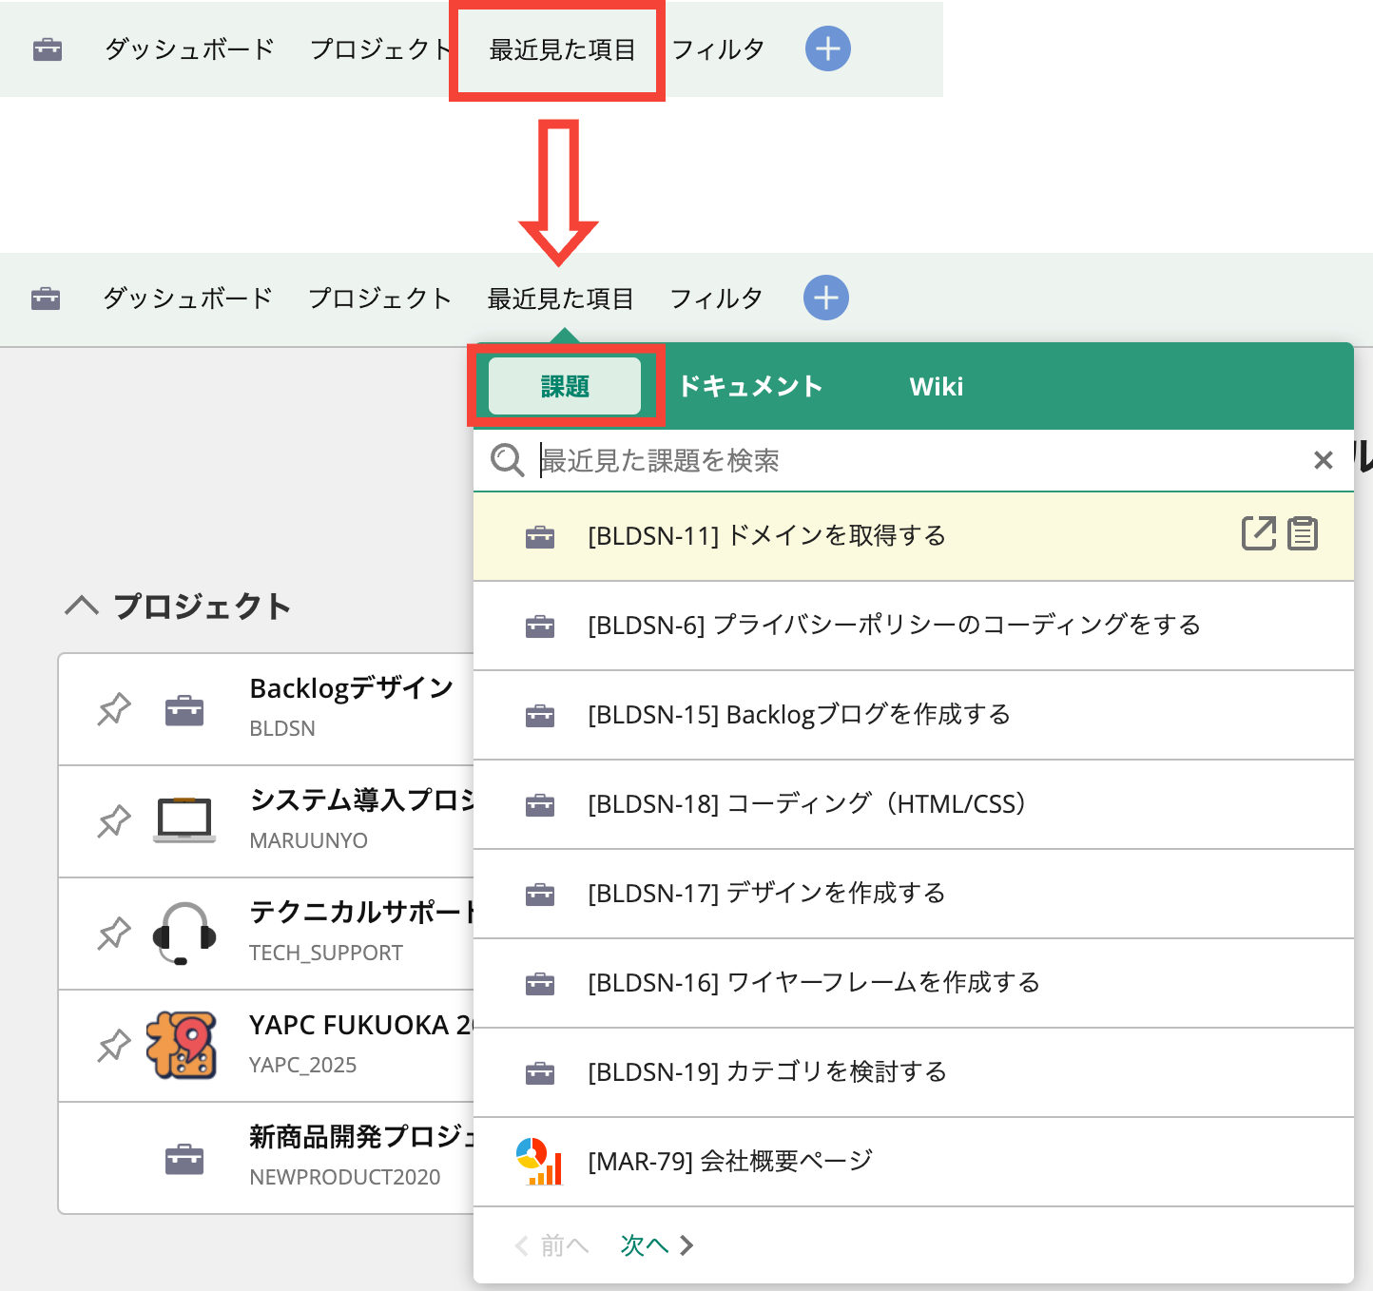Click the YAPC_2025 project logo icon
The image size is (1373, 1291).
pyautogui.click(x=182, y=1045)
